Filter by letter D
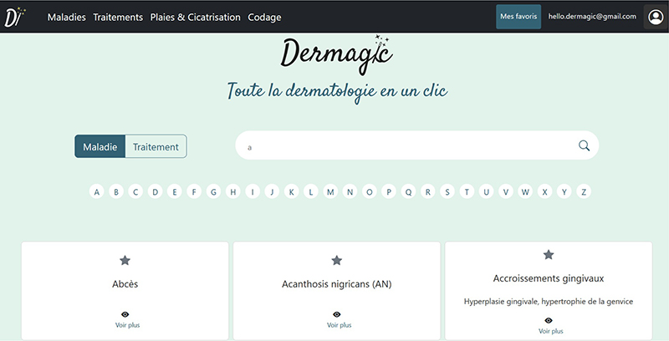This screenshot has width=669, height=341. 155,192
